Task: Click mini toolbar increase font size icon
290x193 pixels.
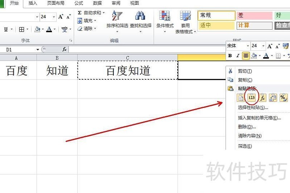Action: tap(270, 46)
